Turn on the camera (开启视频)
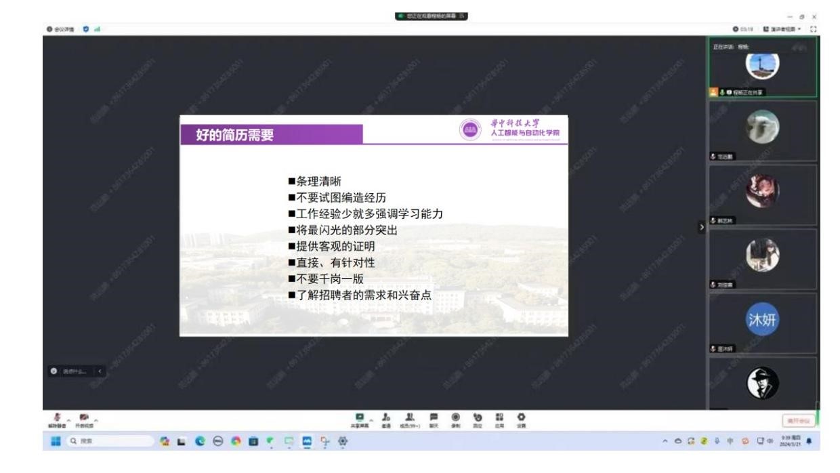The width and height of the screenshot is (840, 473). click(84, 419)
